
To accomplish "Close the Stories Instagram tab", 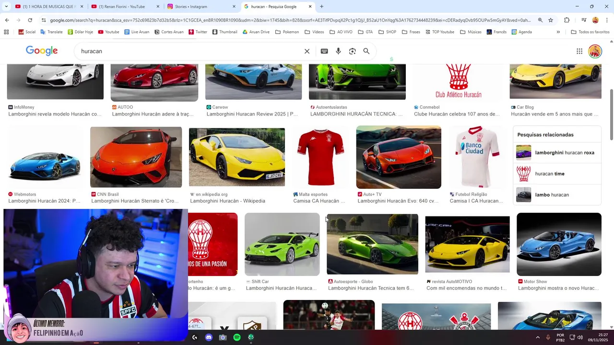I will point(234,7).
